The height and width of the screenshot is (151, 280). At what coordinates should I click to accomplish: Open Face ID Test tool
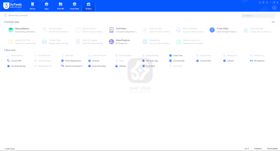point(176,66)
